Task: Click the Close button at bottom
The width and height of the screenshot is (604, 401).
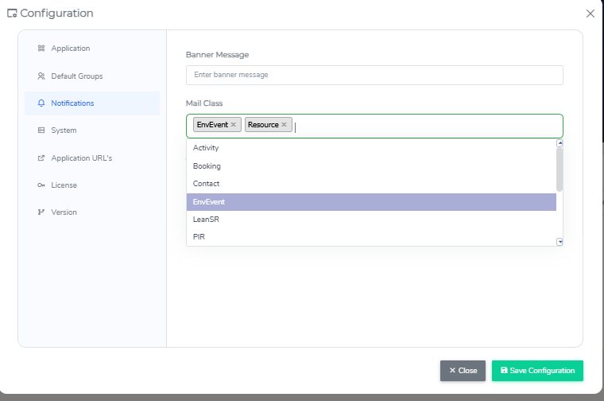Action: pyautogui.click(x=463, y=371)
